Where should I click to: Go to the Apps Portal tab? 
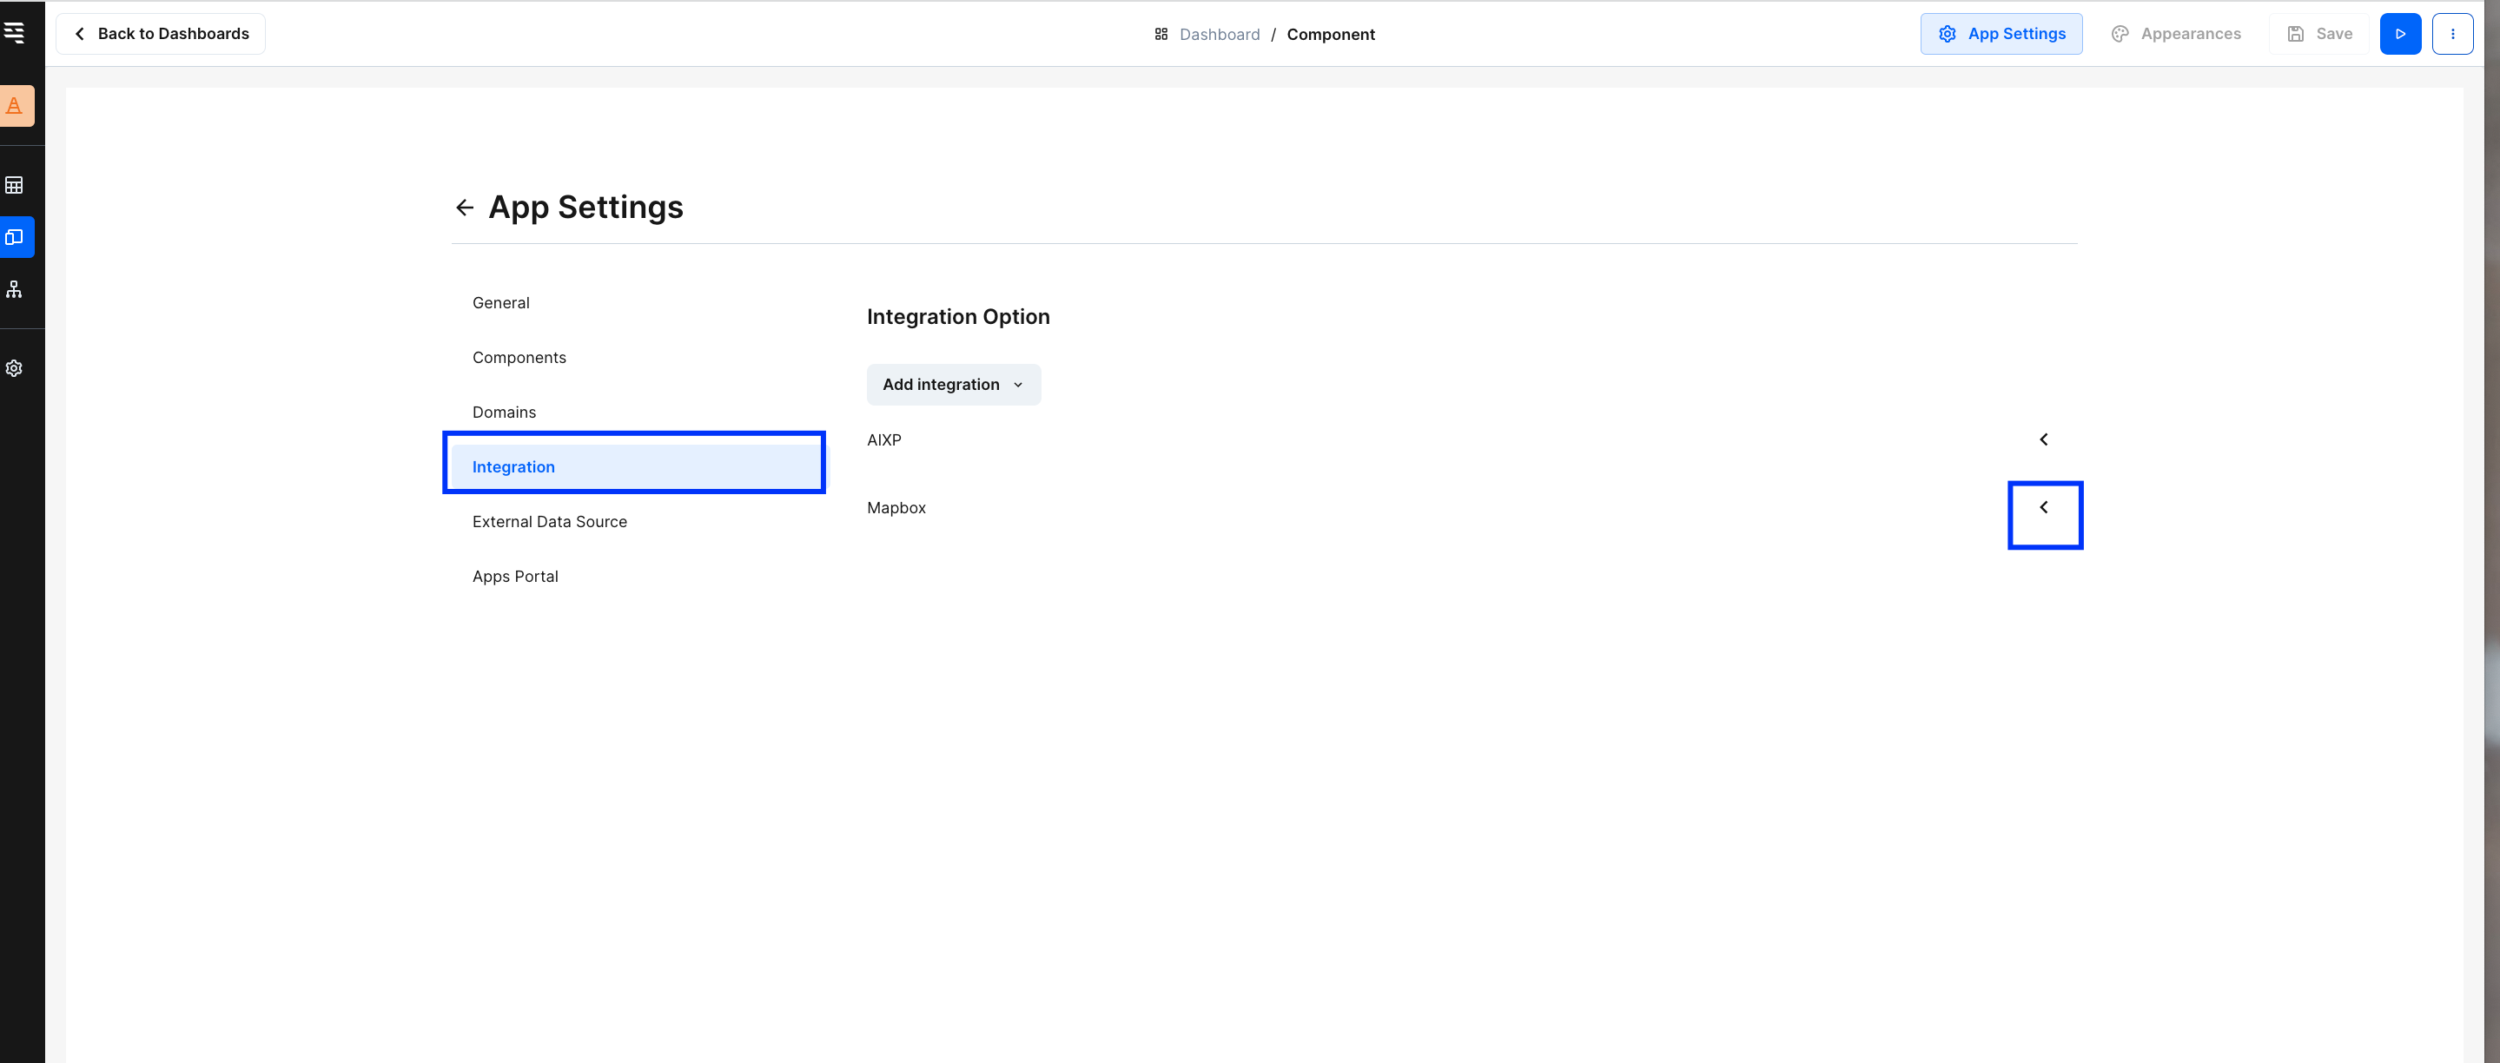pyautogui.click(x=514, y=576)
